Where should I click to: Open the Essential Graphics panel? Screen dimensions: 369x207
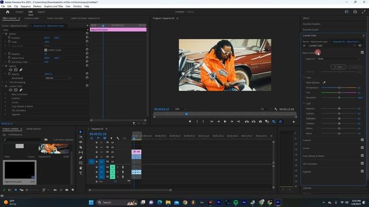click(x=311, y=24)
